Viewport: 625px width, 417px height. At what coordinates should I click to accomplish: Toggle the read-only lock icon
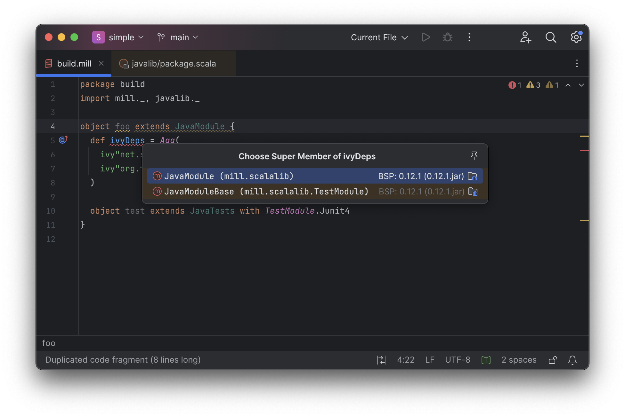tap(553, 360)
